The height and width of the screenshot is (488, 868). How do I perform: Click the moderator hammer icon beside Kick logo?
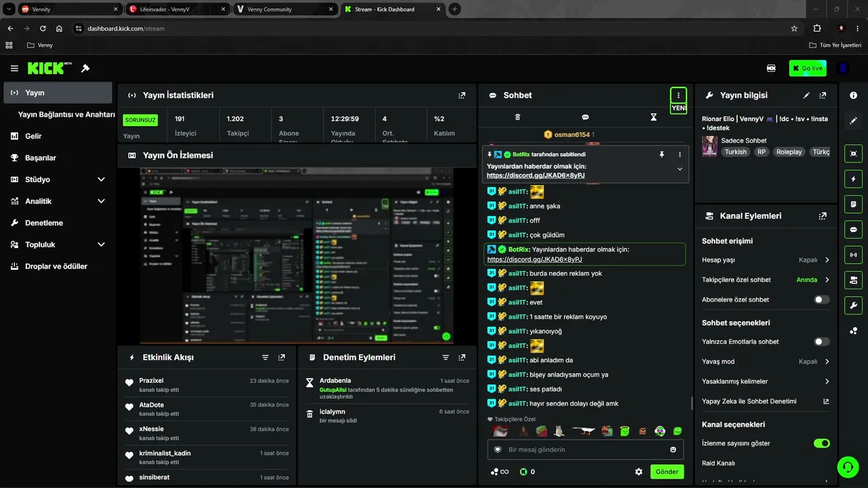tap(85, 68)
